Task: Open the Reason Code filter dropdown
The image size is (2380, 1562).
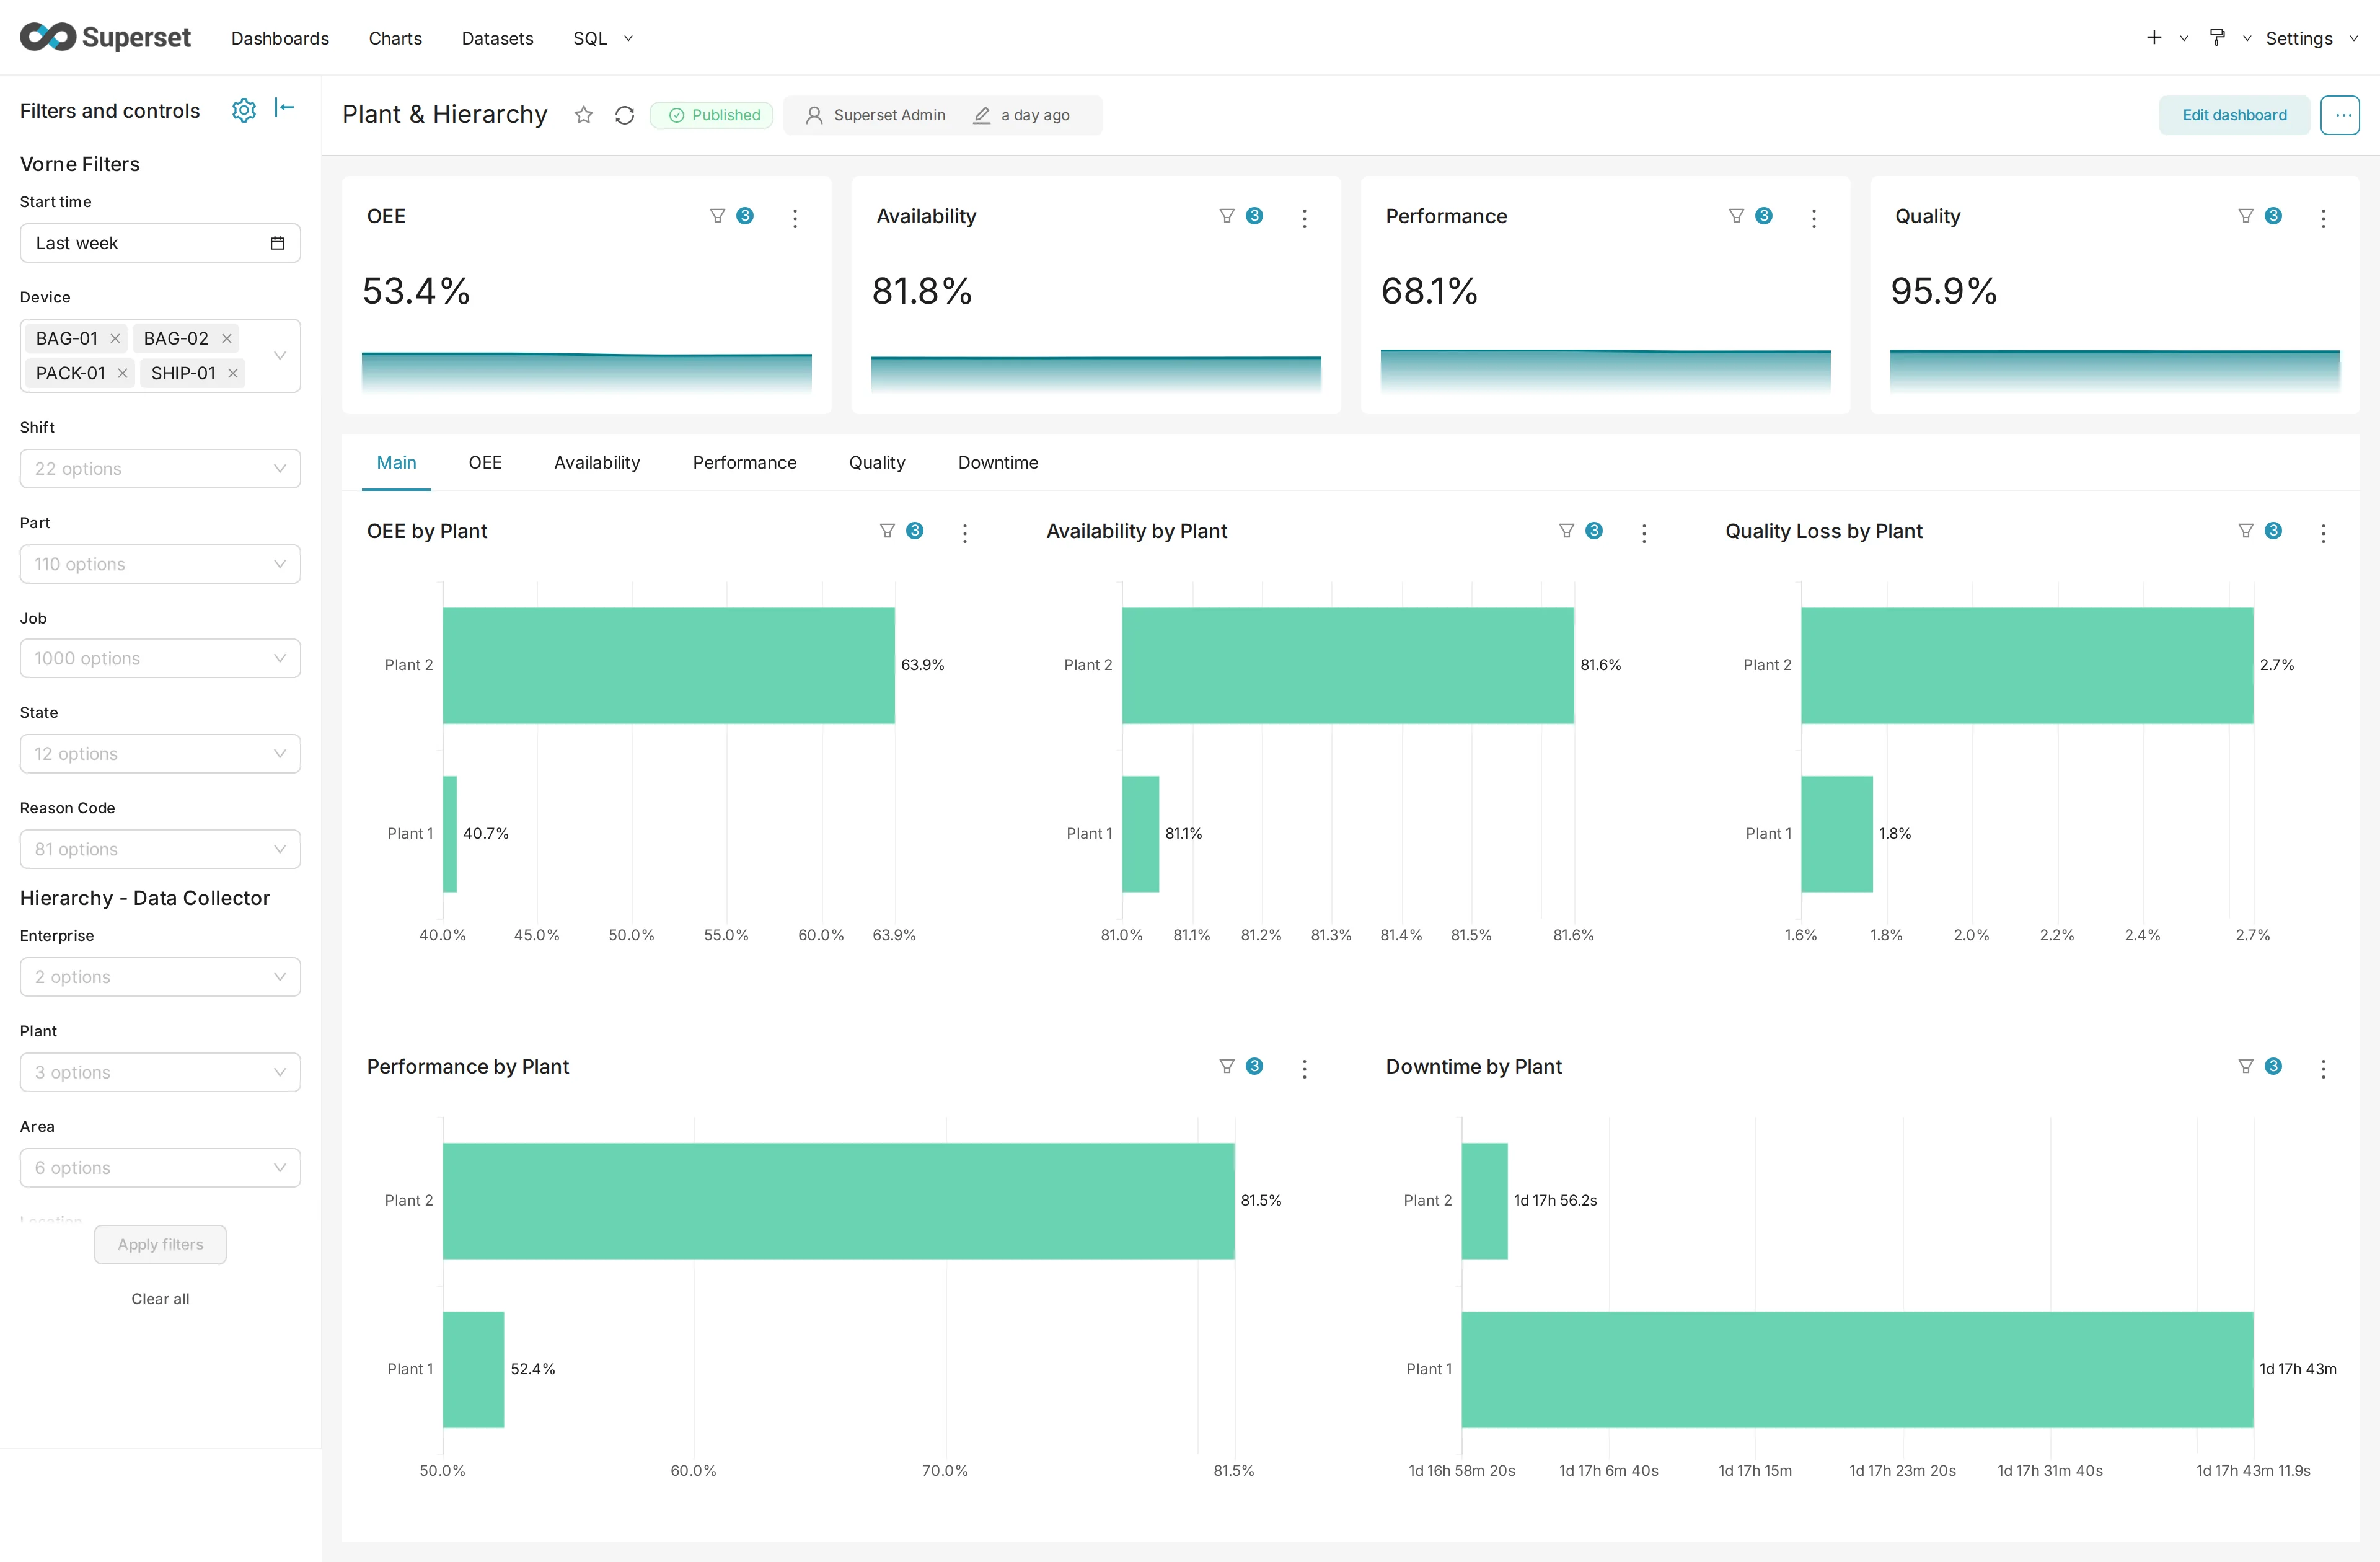Action: (x=160, y=849)
